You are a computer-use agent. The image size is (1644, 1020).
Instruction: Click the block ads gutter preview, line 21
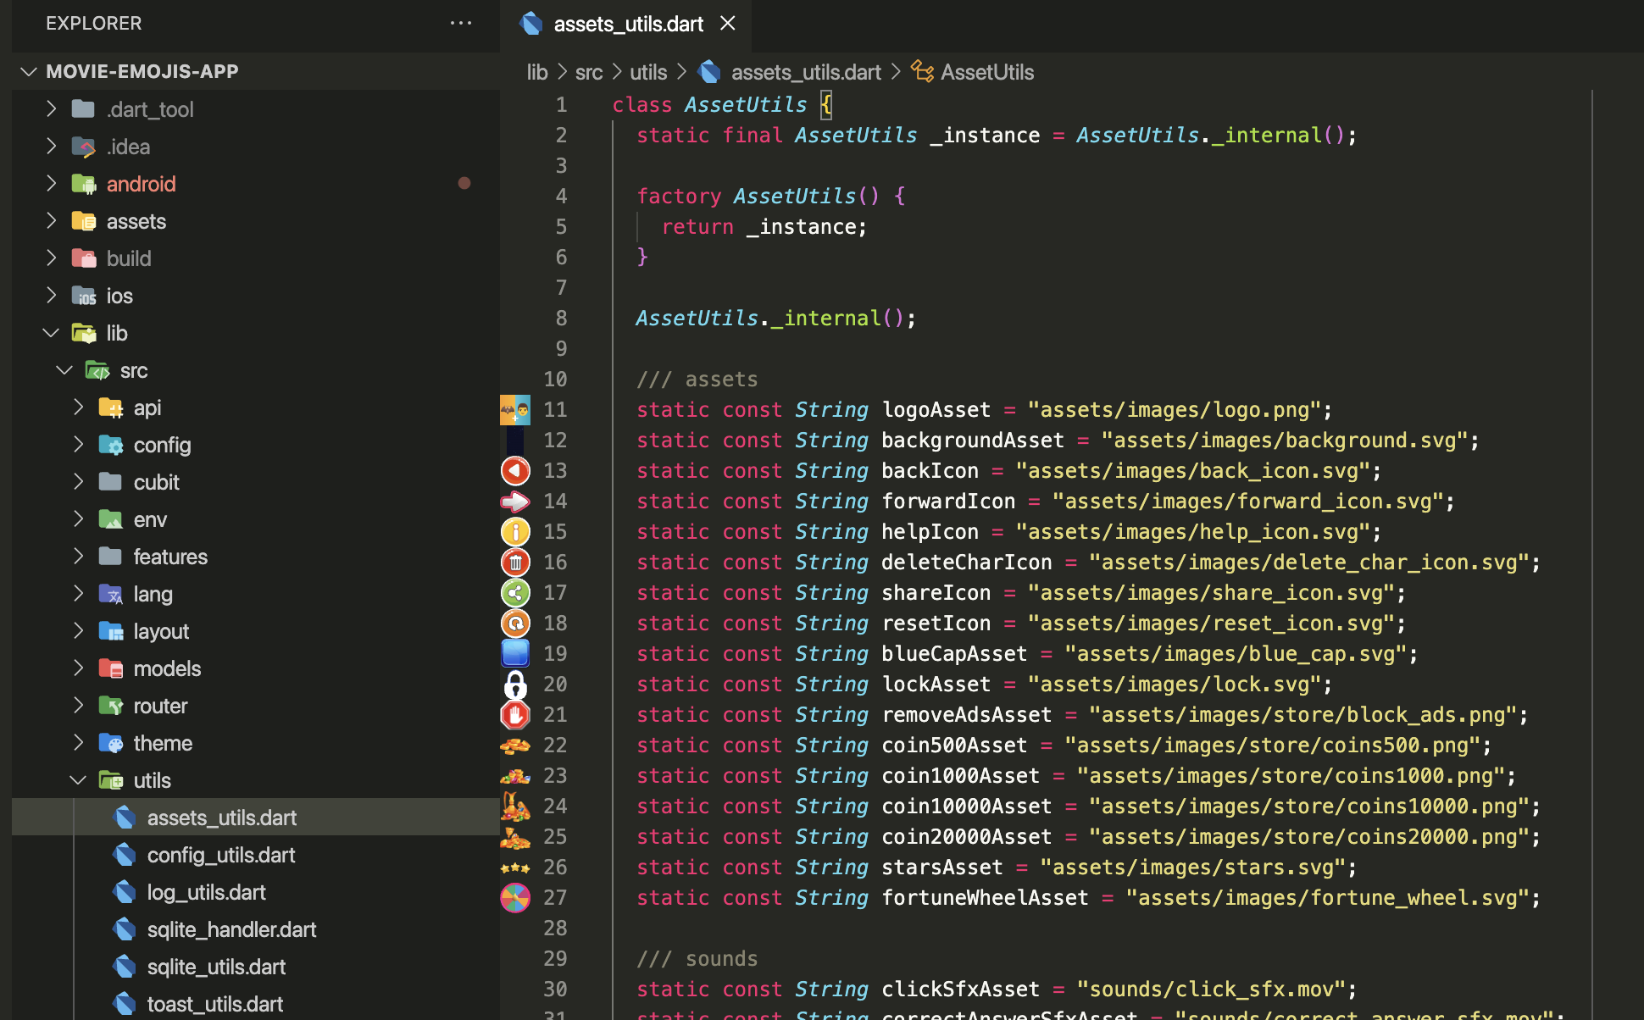coord(515,715)
